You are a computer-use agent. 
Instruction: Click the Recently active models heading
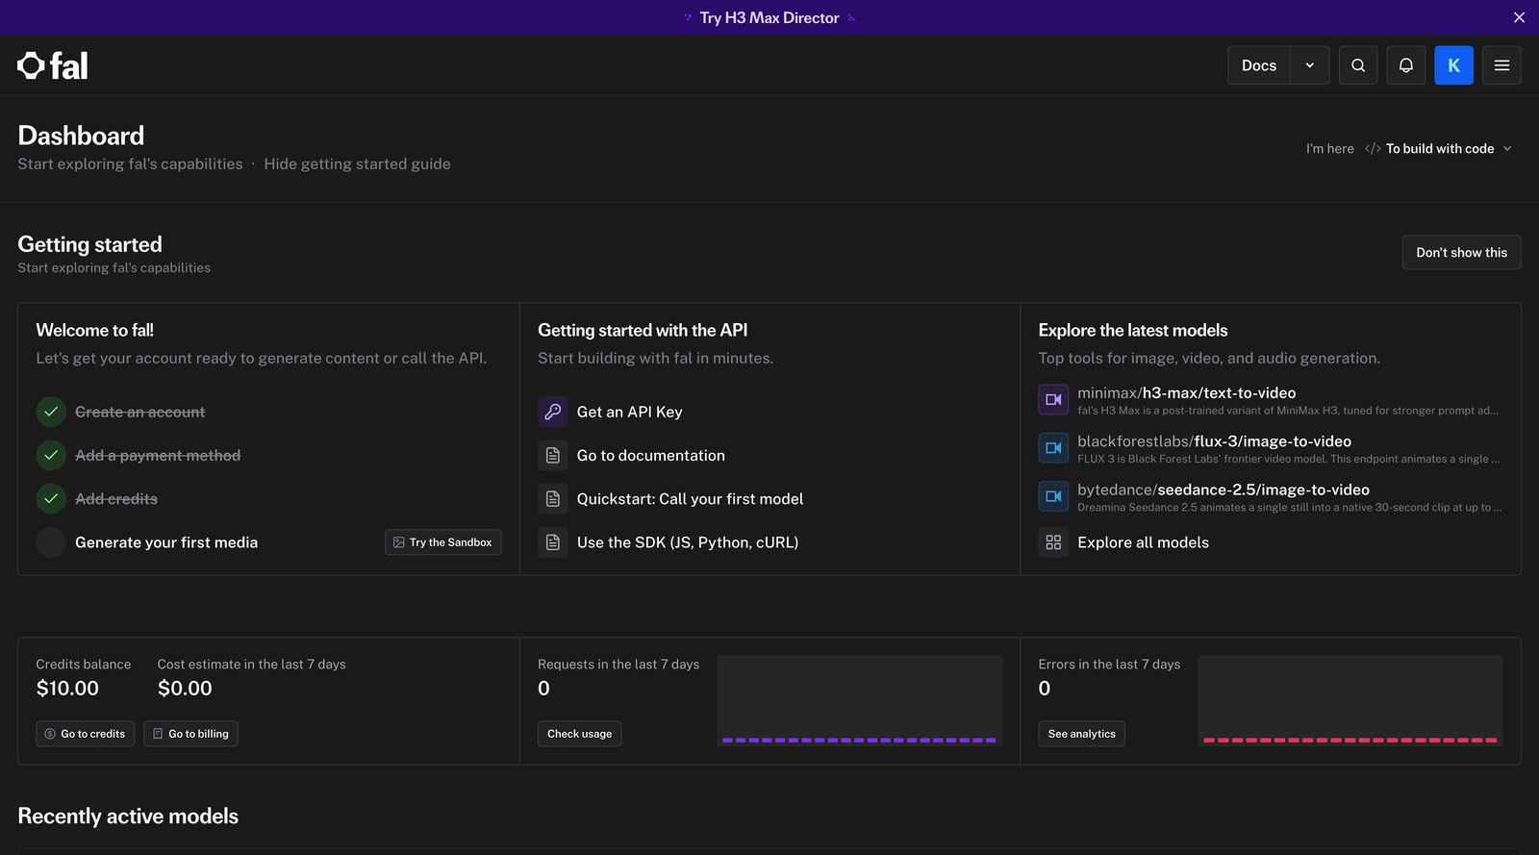click(x=128, y=816)
